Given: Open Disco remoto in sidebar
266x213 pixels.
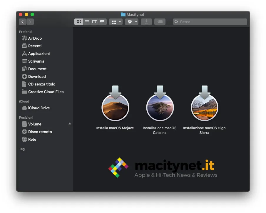Looking at the screenshot, I should pos(37,132).
